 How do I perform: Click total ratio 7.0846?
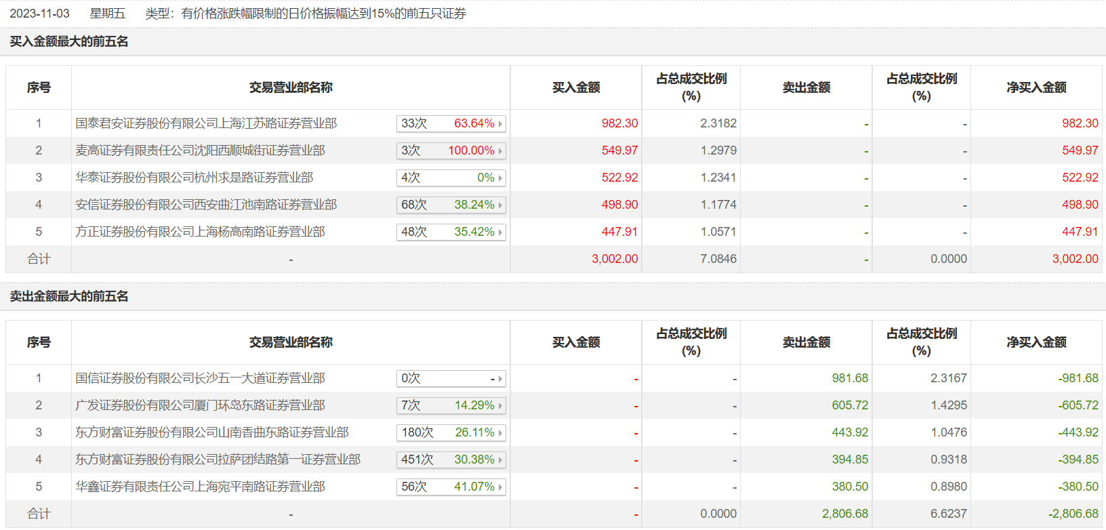718,259
